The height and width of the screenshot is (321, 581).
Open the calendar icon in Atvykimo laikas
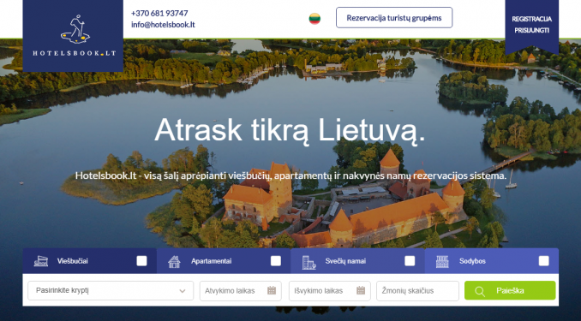point(272,290)
